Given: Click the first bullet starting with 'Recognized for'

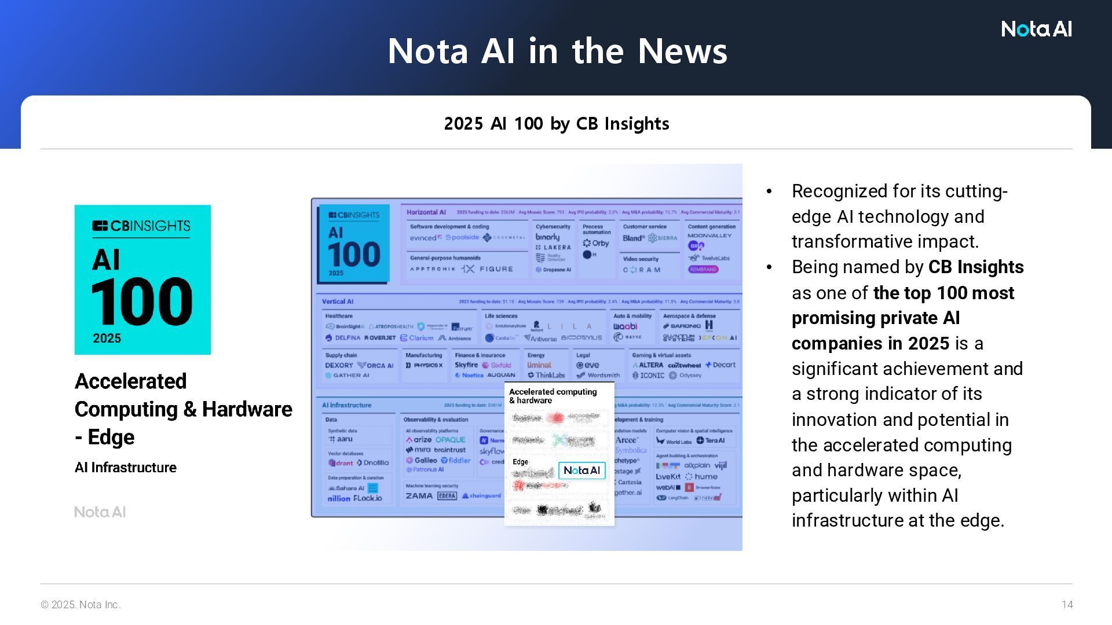Looking at the screenshot, I should pyautogui.click(x=899, y=216).
